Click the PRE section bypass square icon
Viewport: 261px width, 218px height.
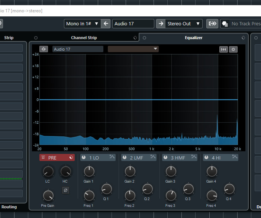pyautogui.click(x=43, y=157)
